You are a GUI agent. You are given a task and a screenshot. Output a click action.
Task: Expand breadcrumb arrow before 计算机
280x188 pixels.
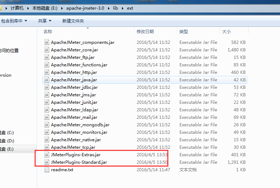click(6, 8)
